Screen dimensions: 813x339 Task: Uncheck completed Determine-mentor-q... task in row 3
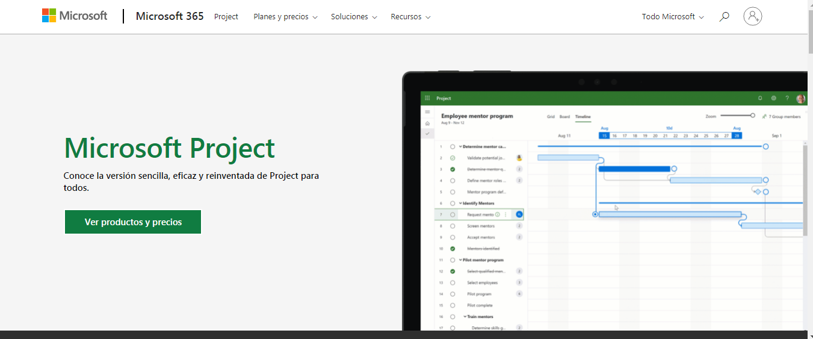tap(453, 169)
